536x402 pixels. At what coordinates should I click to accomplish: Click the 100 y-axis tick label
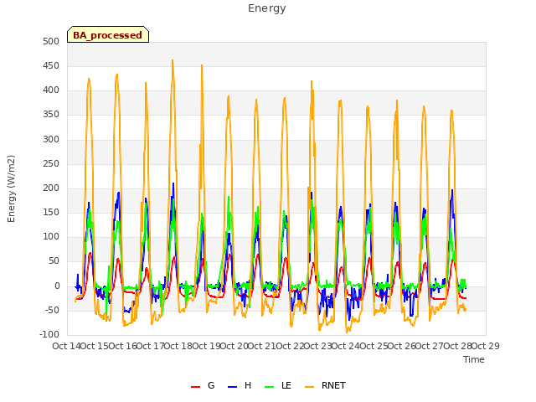[51, 237]
